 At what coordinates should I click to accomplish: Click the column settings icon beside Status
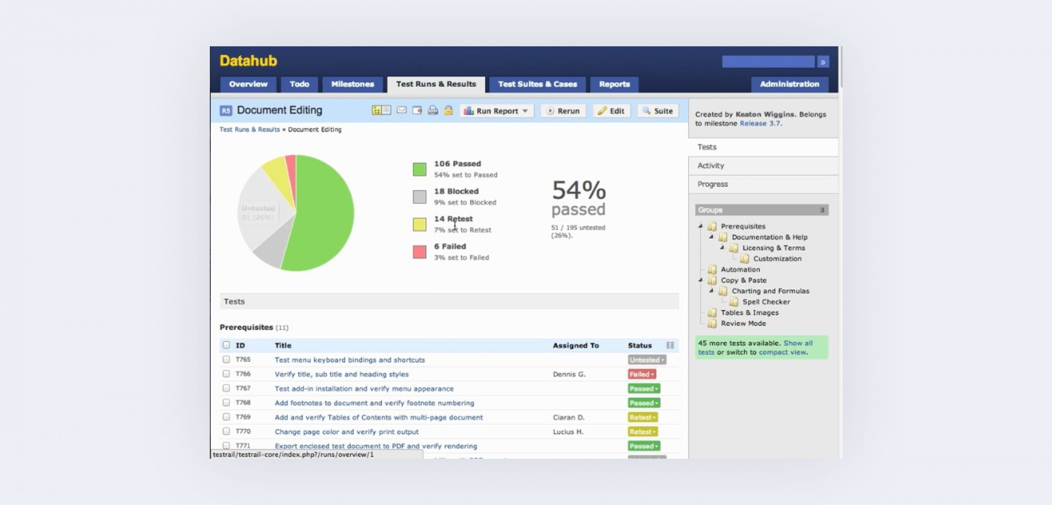tap(670, 345)
